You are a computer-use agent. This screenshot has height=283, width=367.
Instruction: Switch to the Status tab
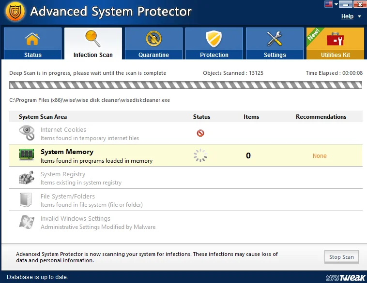[x=33, y=43]
